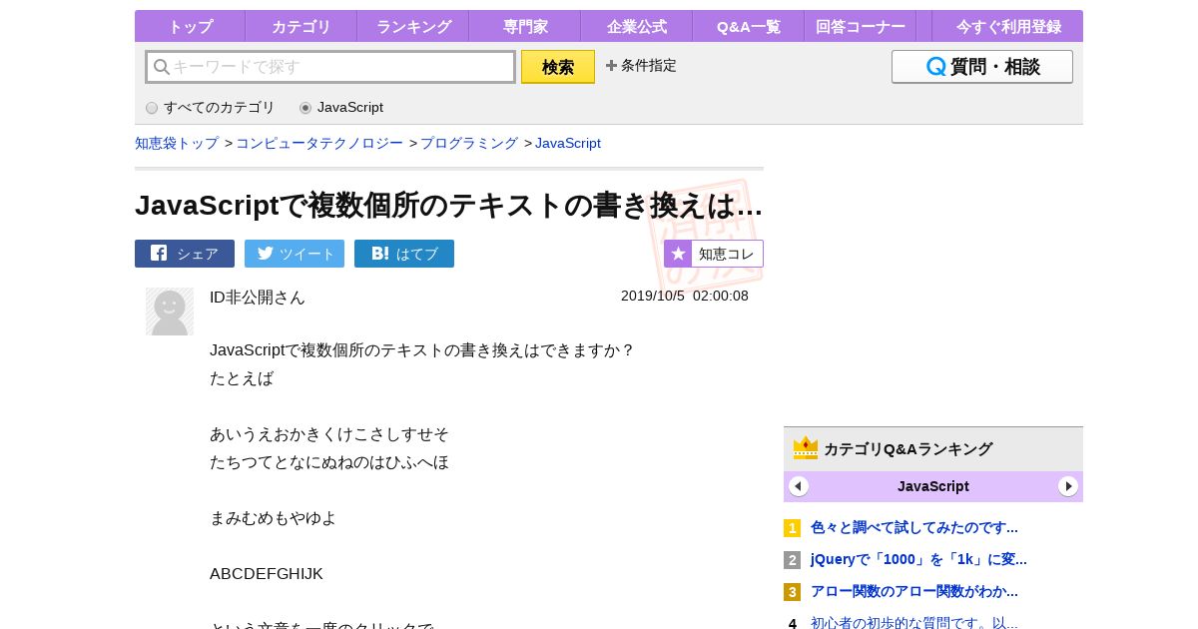Open the 回答コーナー tab
This screenshot has width=1198, height=629.
click(861, 27)
